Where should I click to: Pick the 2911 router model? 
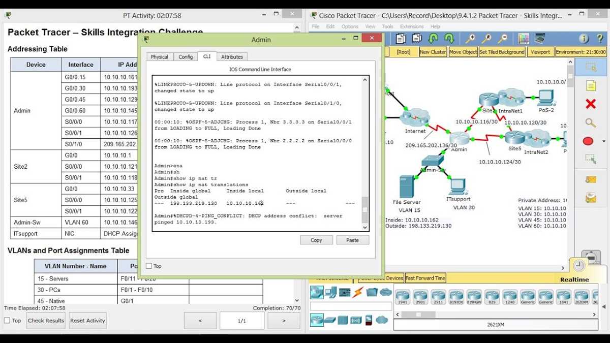pos(438,296)
